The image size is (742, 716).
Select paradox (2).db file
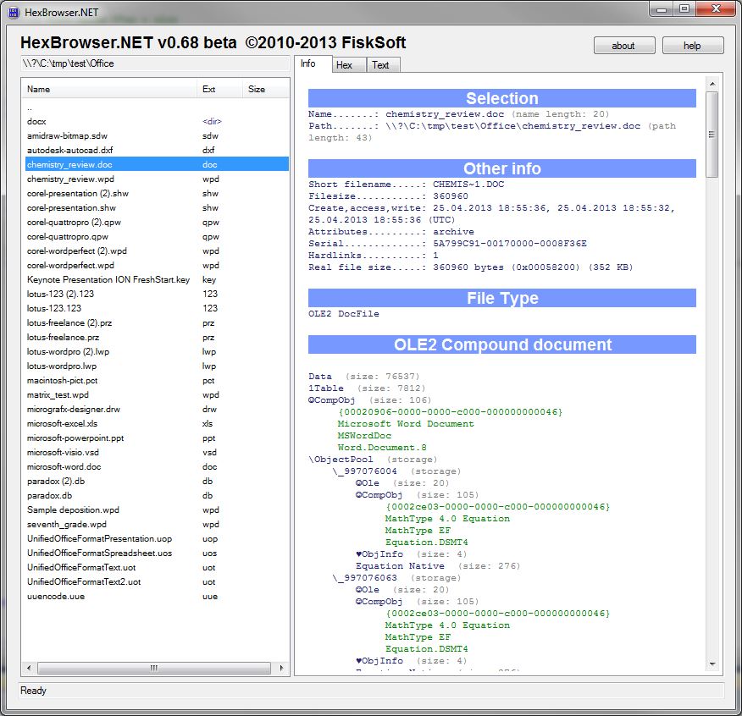coord(157,481)
